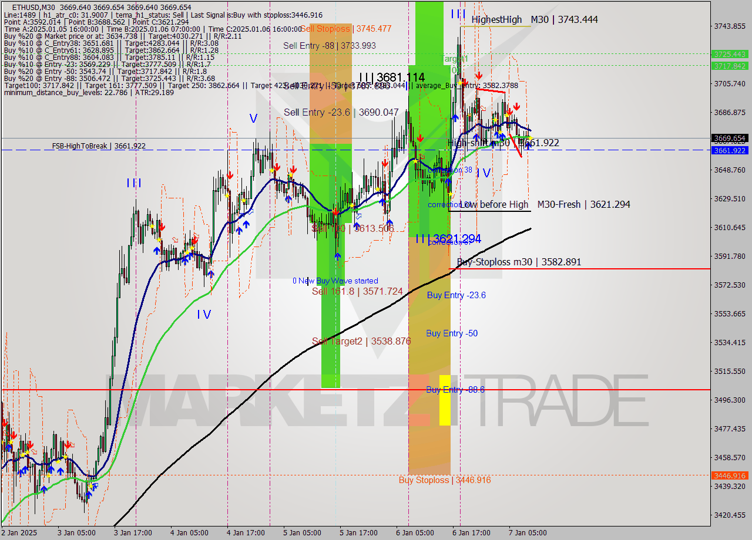Click the II 3621.294 wave label
This screenshot has height=540, width=752.
point(448,239)
